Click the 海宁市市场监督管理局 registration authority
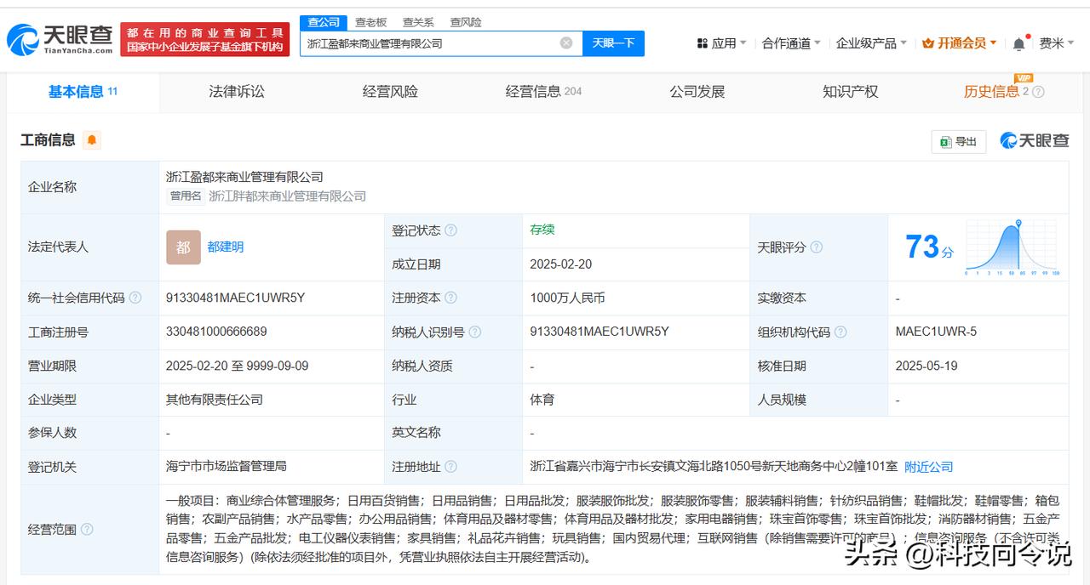 [226, 466]
